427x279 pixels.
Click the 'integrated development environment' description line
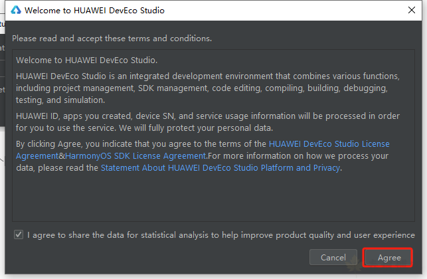(207, 76)
